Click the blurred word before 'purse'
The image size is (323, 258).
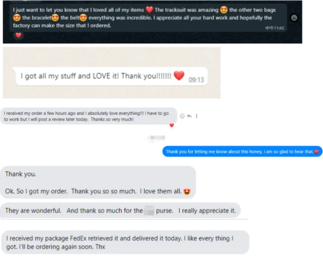(149, 211)
